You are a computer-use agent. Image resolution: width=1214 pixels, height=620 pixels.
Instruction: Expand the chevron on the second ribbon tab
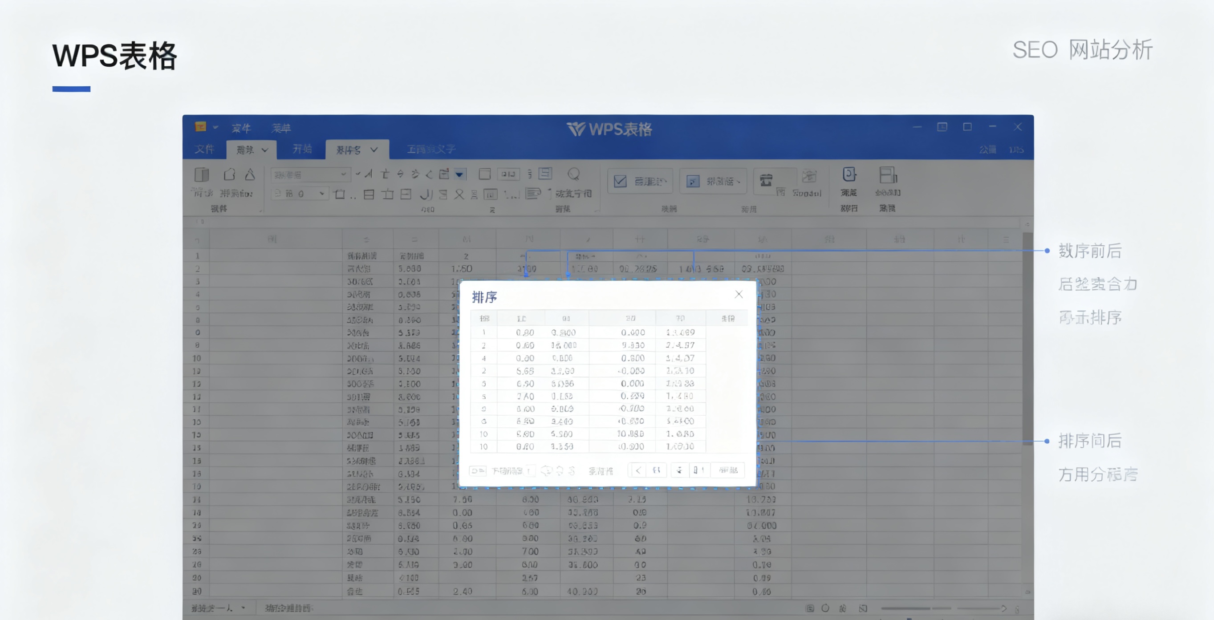click(x=264, y=150)
